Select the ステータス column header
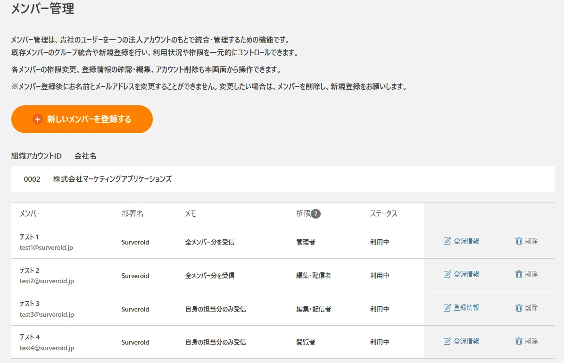Screen dimensions: 564x363 tap(384, 213)
